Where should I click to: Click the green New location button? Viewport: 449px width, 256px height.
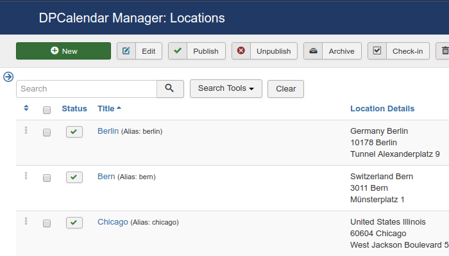coord(64,51)
